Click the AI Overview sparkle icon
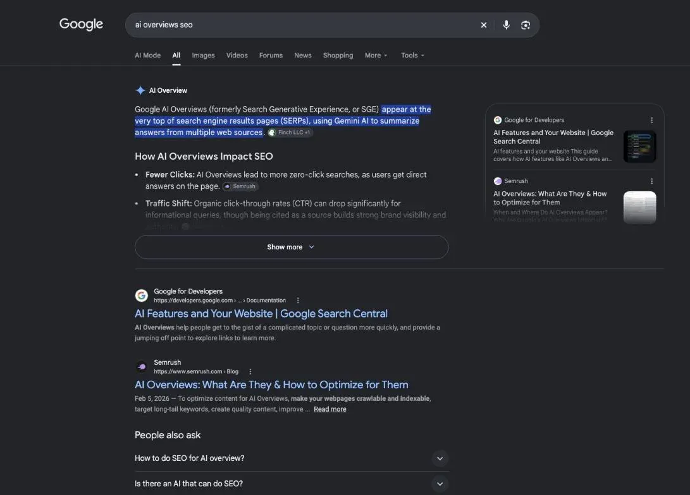This screenshot has height=495, width=690. 140,90
